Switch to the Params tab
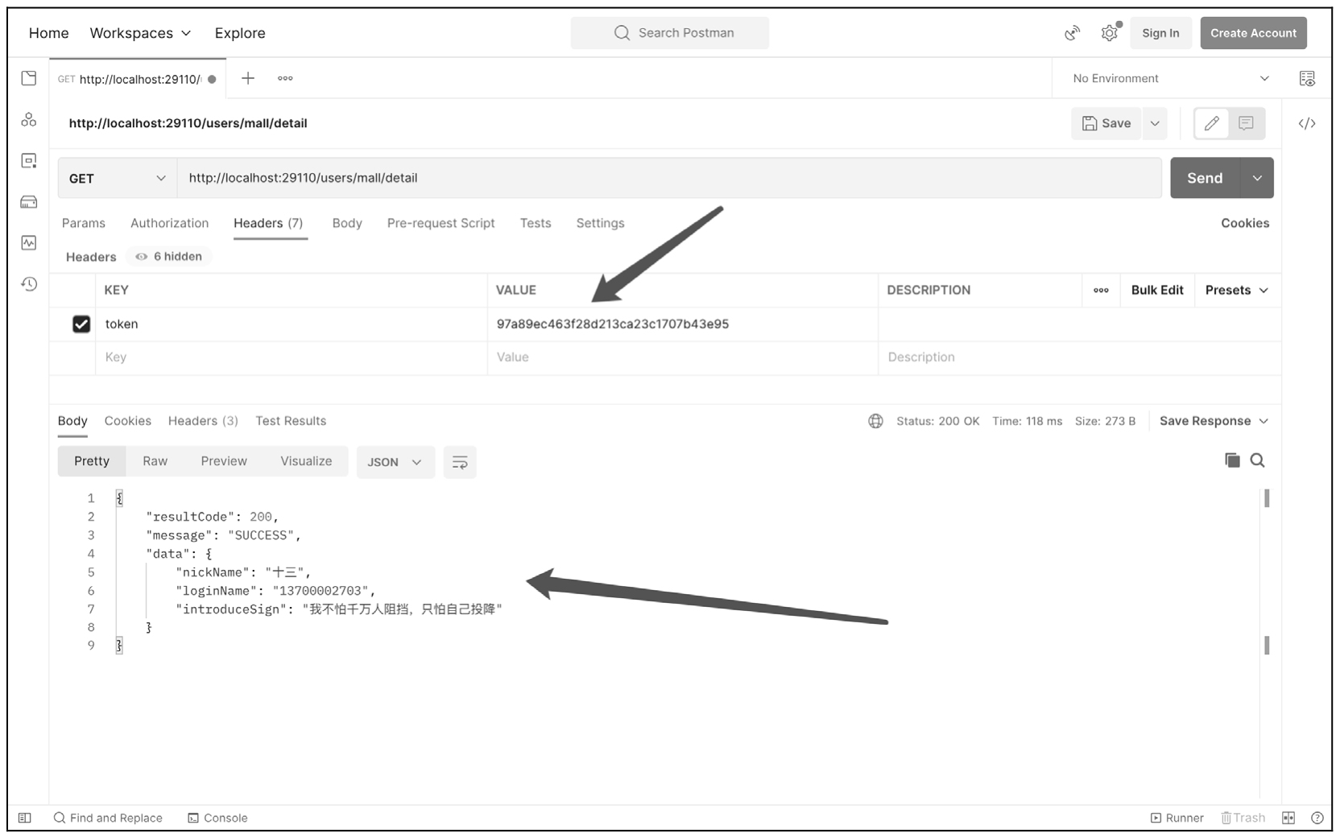1340x838 pixels. (x=84, y=223)
